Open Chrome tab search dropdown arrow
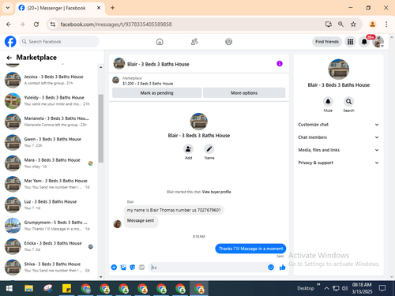The image size is (395, 296). [8, 8]
